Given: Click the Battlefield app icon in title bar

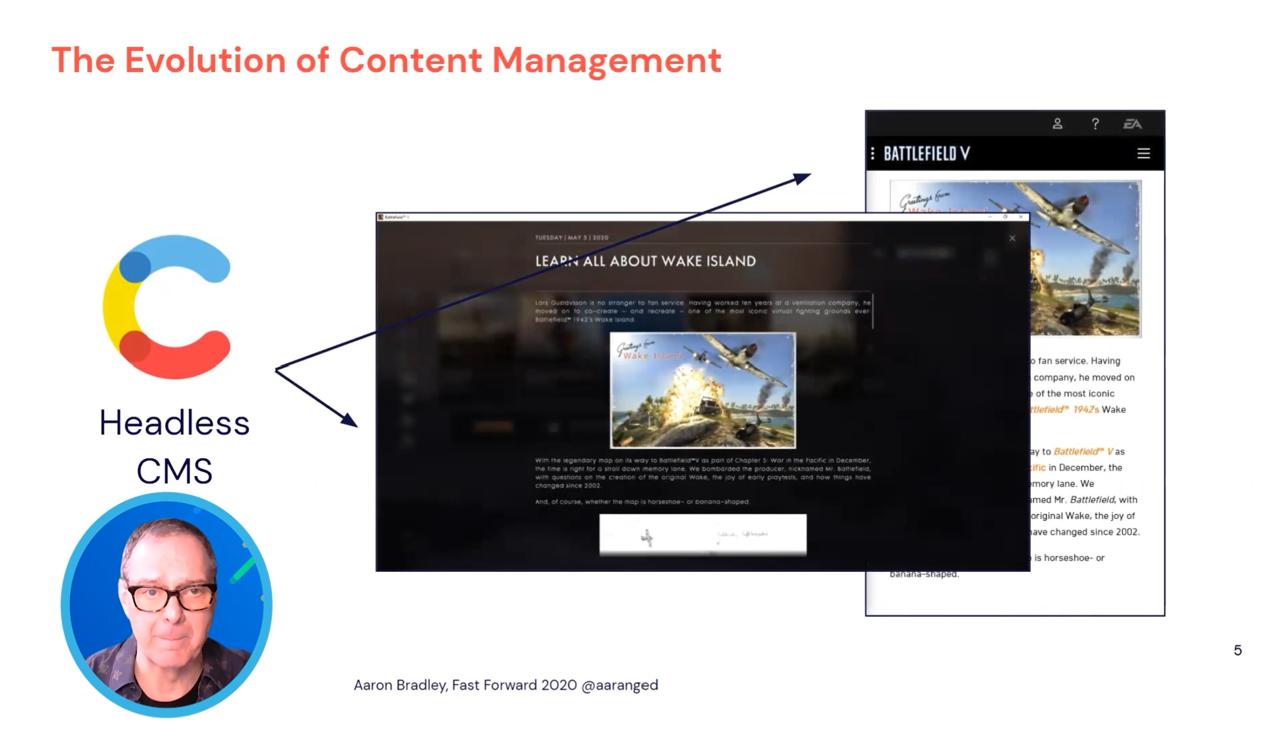Looking at the screenshot, I should tap(380, 217).
